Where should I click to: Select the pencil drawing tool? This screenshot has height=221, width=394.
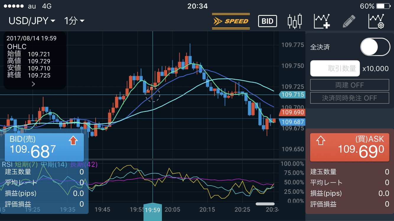click(x=349, y=21)
